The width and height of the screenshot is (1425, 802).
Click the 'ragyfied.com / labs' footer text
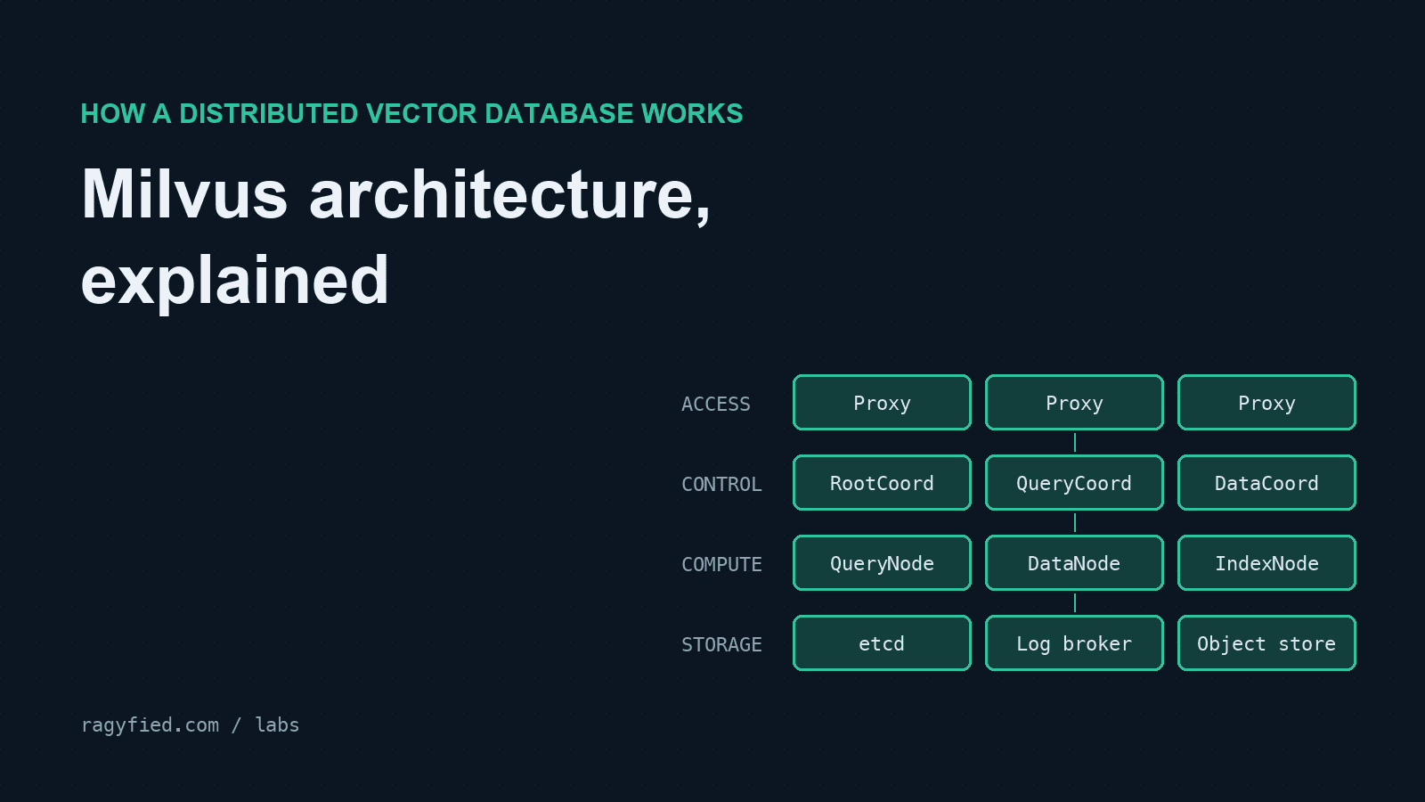coord(190,725)
